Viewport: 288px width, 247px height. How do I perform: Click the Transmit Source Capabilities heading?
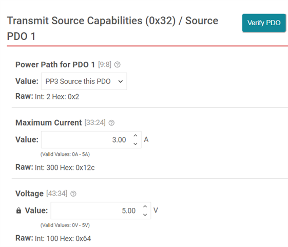(112, 28)
